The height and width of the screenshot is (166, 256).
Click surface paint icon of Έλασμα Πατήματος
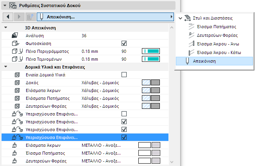tap(14, 153)
